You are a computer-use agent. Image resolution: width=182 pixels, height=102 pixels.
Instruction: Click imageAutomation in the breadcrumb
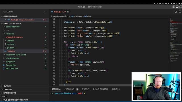coord(60,16)
